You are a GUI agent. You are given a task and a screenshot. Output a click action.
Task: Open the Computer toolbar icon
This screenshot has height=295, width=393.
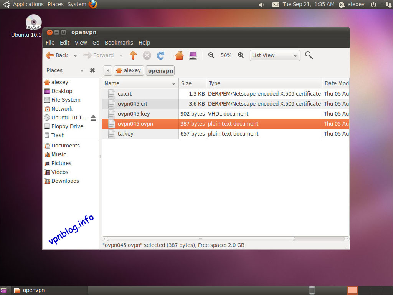tap(193, 55)
